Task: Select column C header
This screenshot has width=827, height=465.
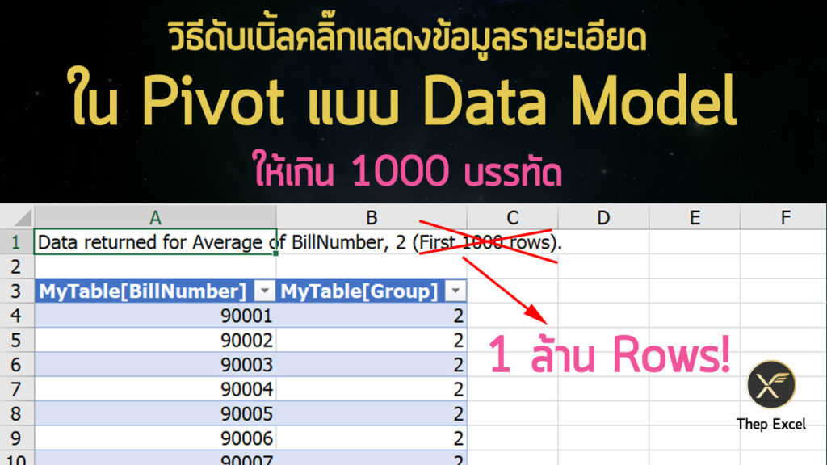Action: pyautogui.click(x=512, y=216)
